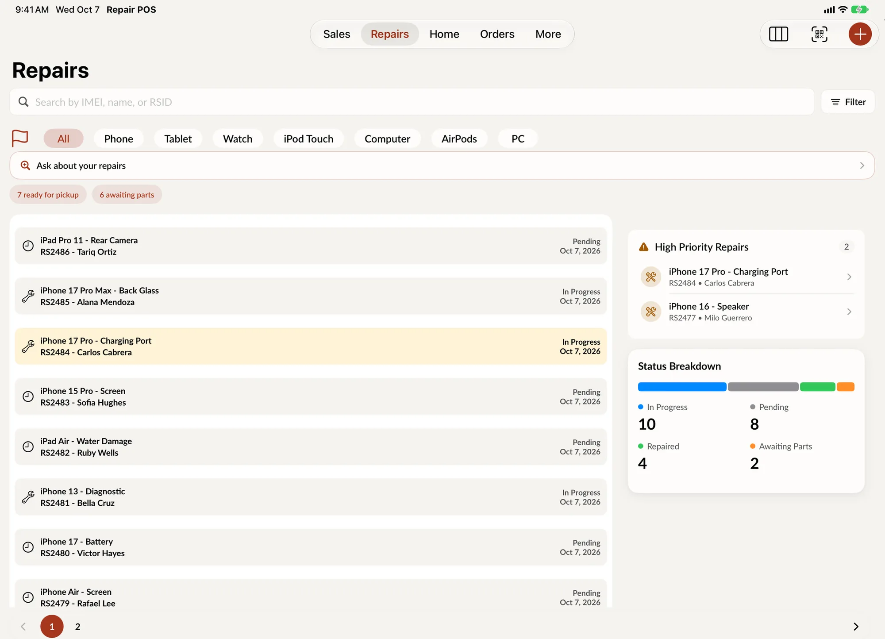885x639 pixels.
Task: Select the AirPods filter chip
Action: pos(459,139)
